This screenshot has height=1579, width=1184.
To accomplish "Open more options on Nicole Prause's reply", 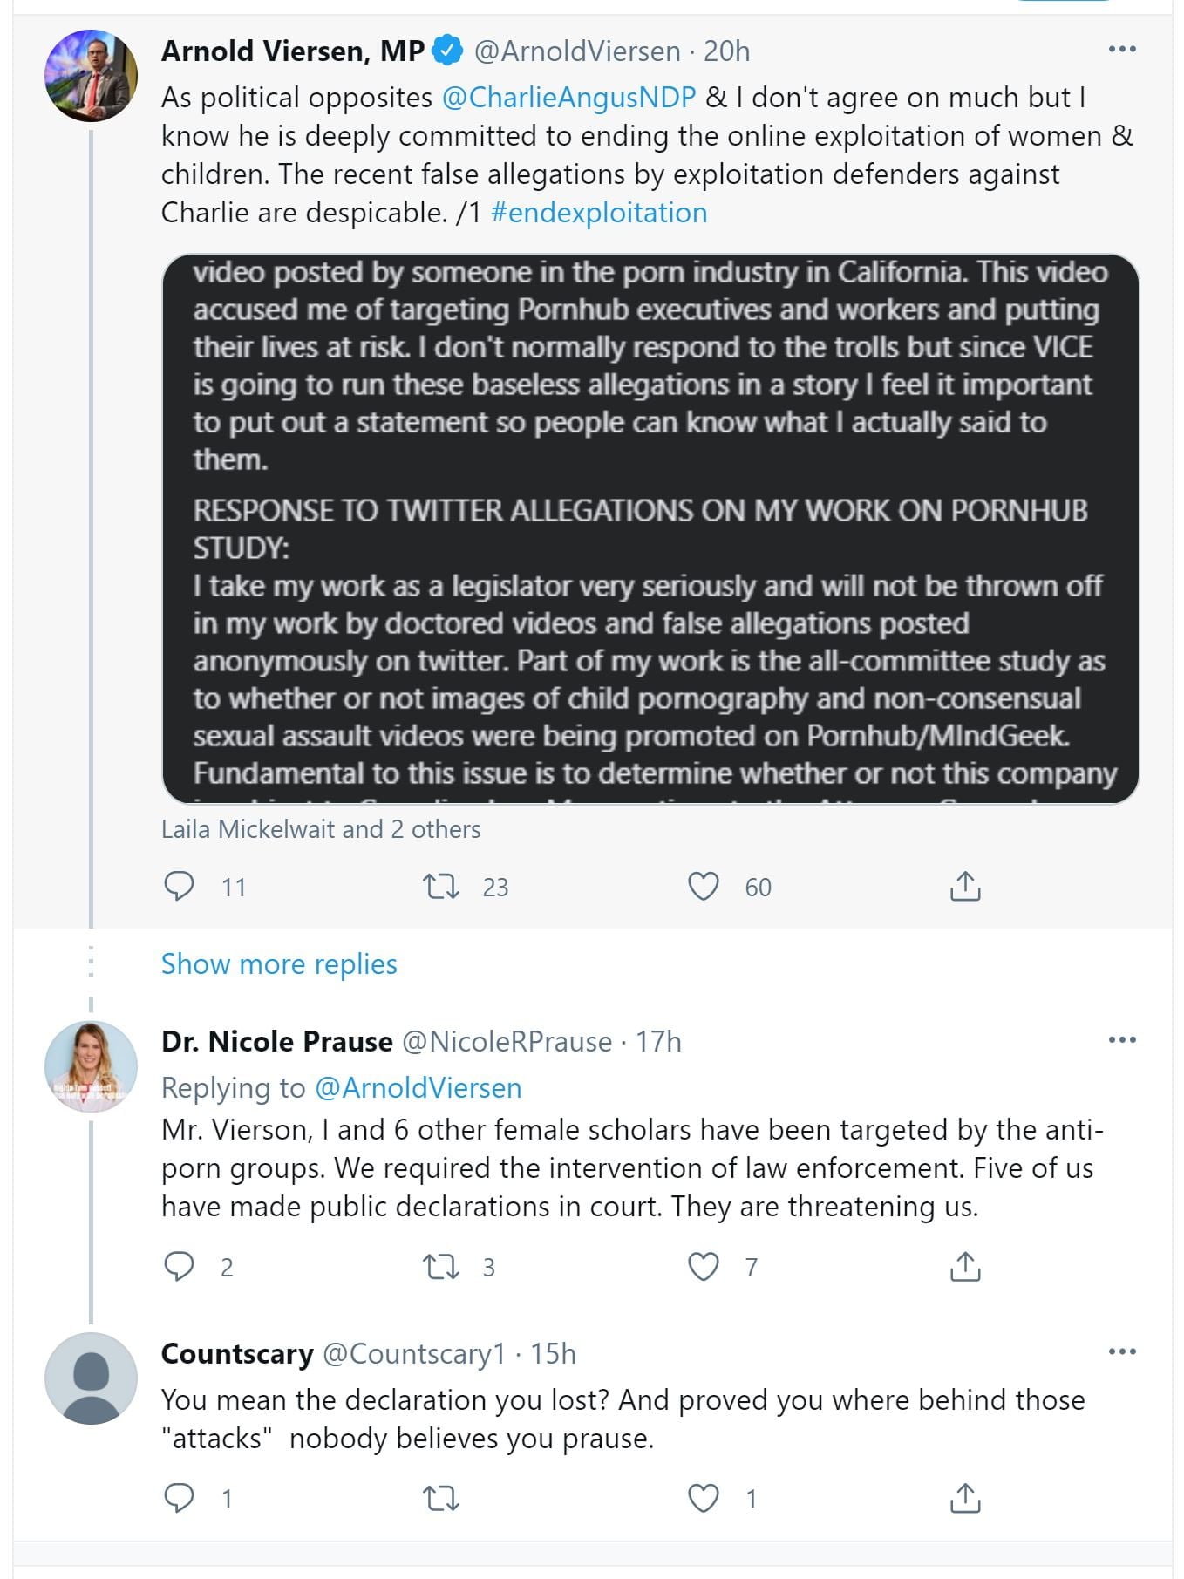I will point(1121,1039).
